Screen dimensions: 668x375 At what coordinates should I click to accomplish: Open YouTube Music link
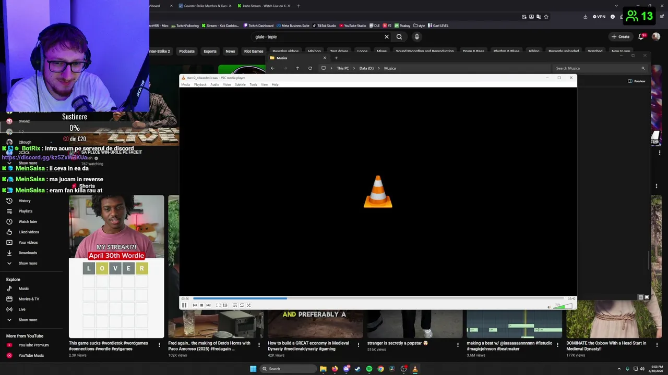[31, 356]
